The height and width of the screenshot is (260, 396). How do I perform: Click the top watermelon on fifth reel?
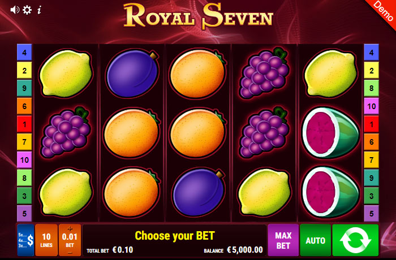pos(330,132)
